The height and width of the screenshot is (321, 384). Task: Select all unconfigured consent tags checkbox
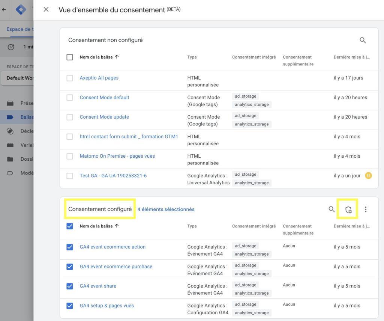pos(70,57)
